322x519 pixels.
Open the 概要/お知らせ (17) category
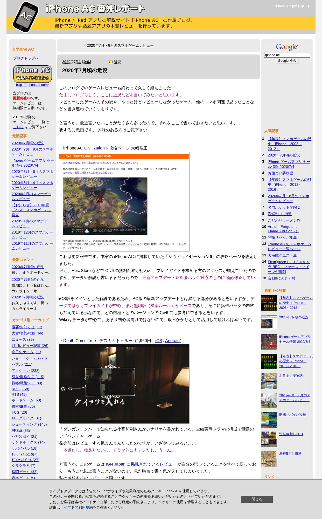(x=27, y=327)
